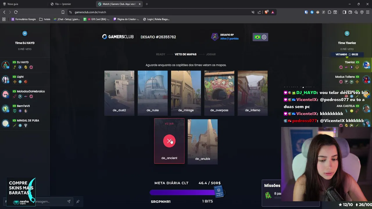Screen dimensions: 372x209
Task: Click Brave VPN shield icon
Action: point(362,12)
